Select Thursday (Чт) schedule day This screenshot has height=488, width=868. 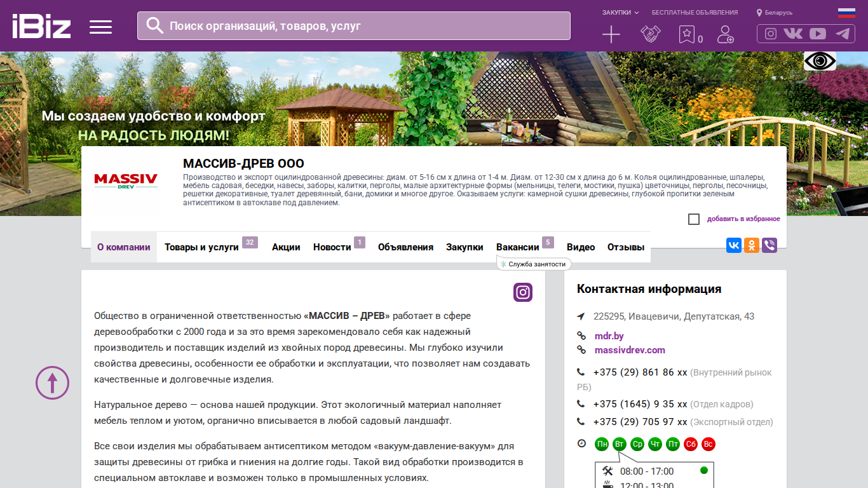(655, 444)
